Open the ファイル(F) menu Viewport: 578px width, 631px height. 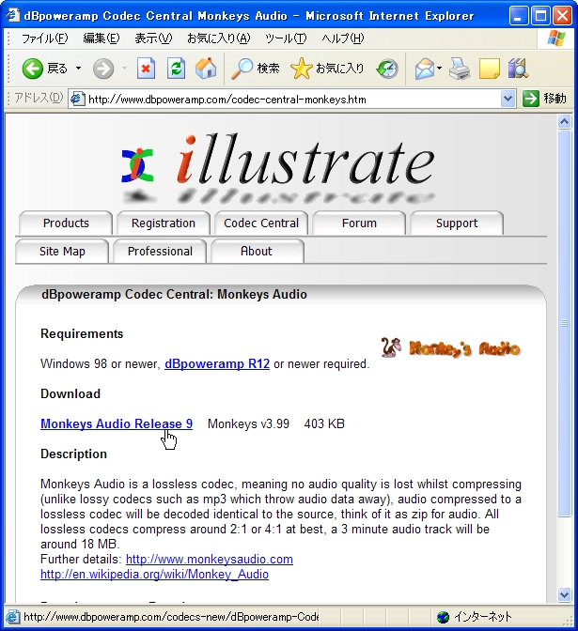(45, 38)
